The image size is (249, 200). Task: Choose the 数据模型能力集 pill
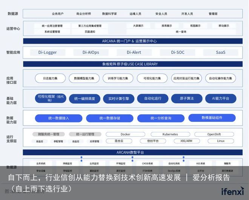coord(84,78)
